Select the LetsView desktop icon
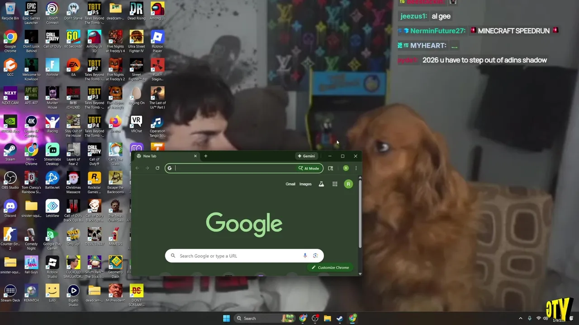 [x=52, y=209]
